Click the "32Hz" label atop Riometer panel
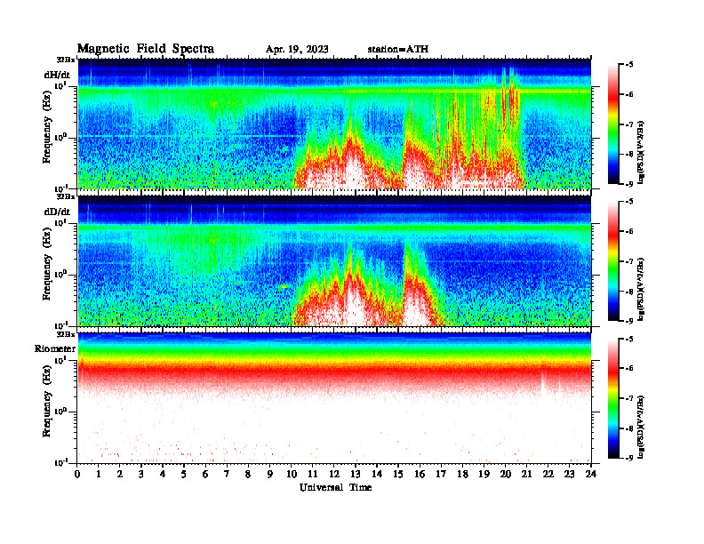704x544 pixels. point(66,334)
